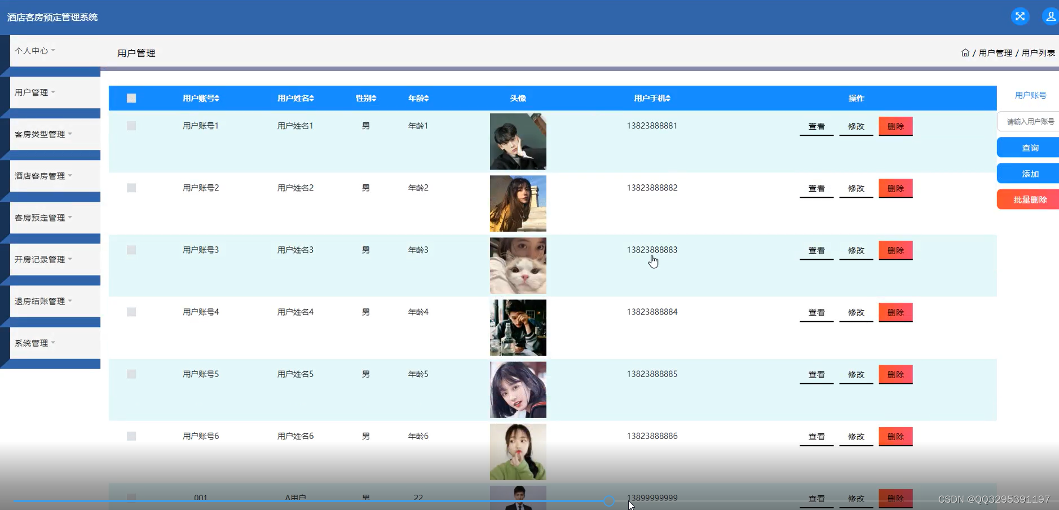Check the row checkbox for 用户账号1
Viewport: 1059px width, 510px height.
[x=131, y=126]
